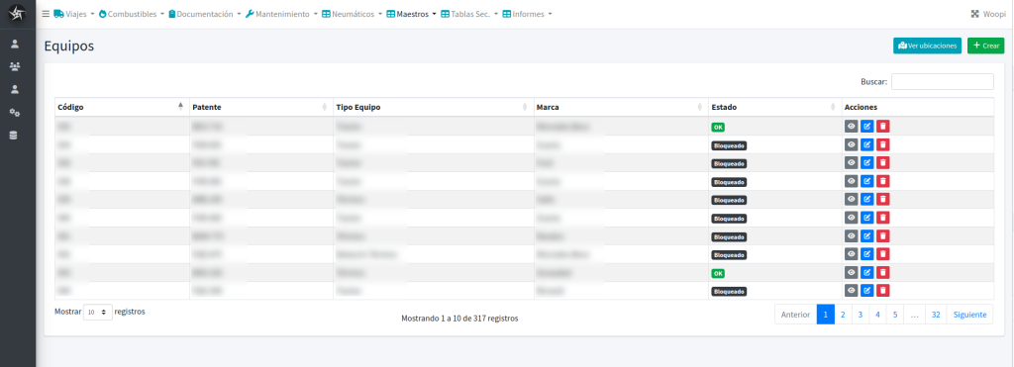Open the gears settings icon in sidebar
Viewport: 1014px width, 367px height.
(14, 113)
